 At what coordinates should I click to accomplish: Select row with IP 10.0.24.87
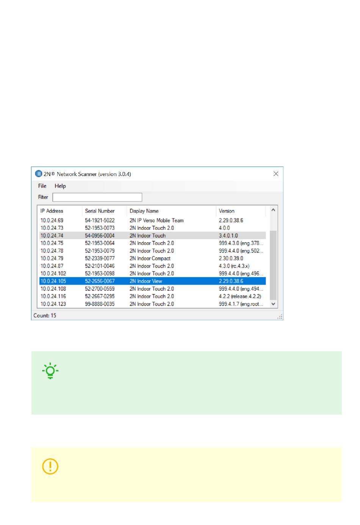(x=152, y=266)
